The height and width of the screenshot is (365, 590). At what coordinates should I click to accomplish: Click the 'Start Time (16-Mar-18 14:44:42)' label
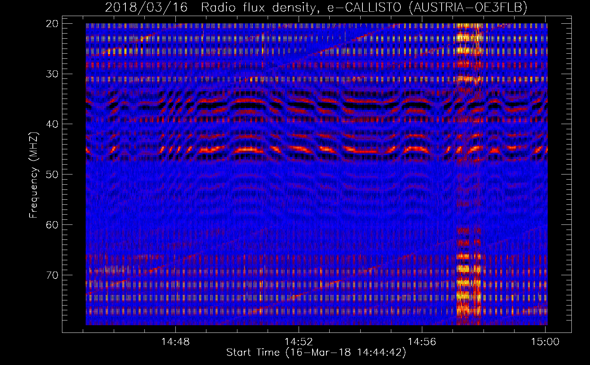(316, 353)
